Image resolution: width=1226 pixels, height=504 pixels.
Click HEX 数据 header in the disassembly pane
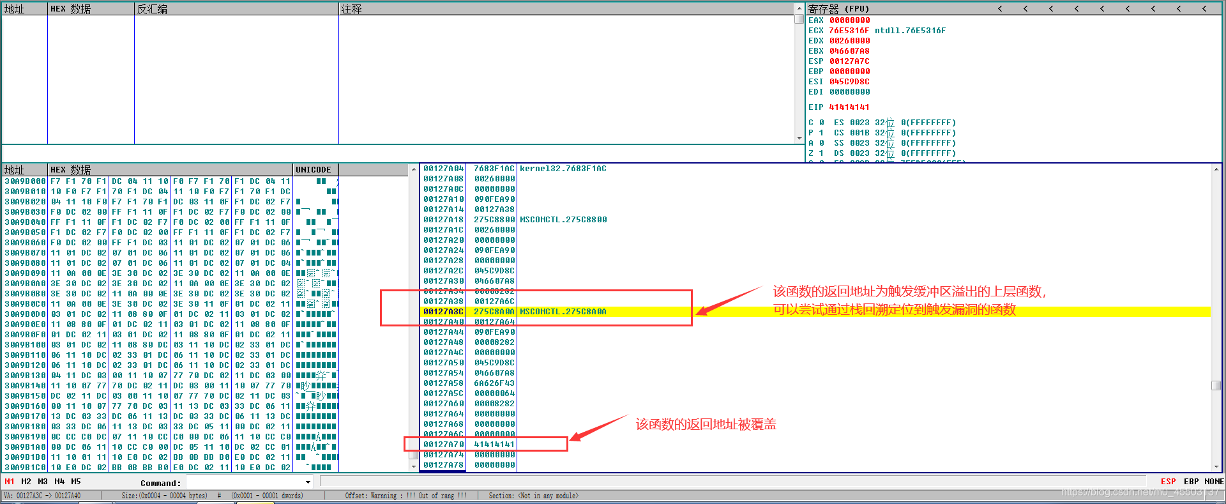(x=91, y=9)
